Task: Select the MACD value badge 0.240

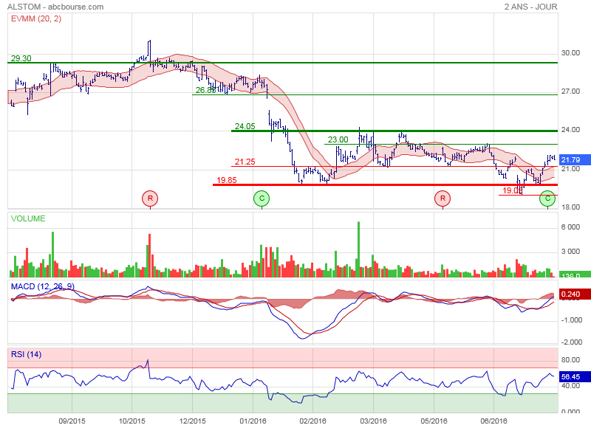Action: 575,294
